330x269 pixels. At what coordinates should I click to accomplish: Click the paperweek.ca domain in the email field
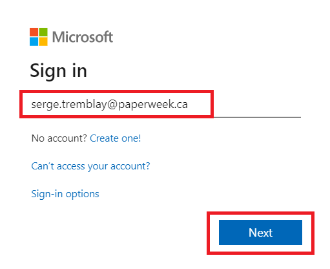153,105
